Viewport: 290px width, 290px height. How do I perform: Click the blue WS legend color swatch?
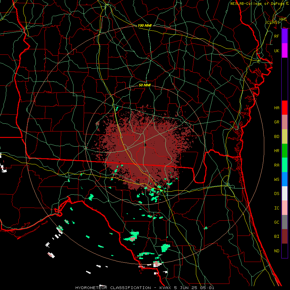pos(285,179)
